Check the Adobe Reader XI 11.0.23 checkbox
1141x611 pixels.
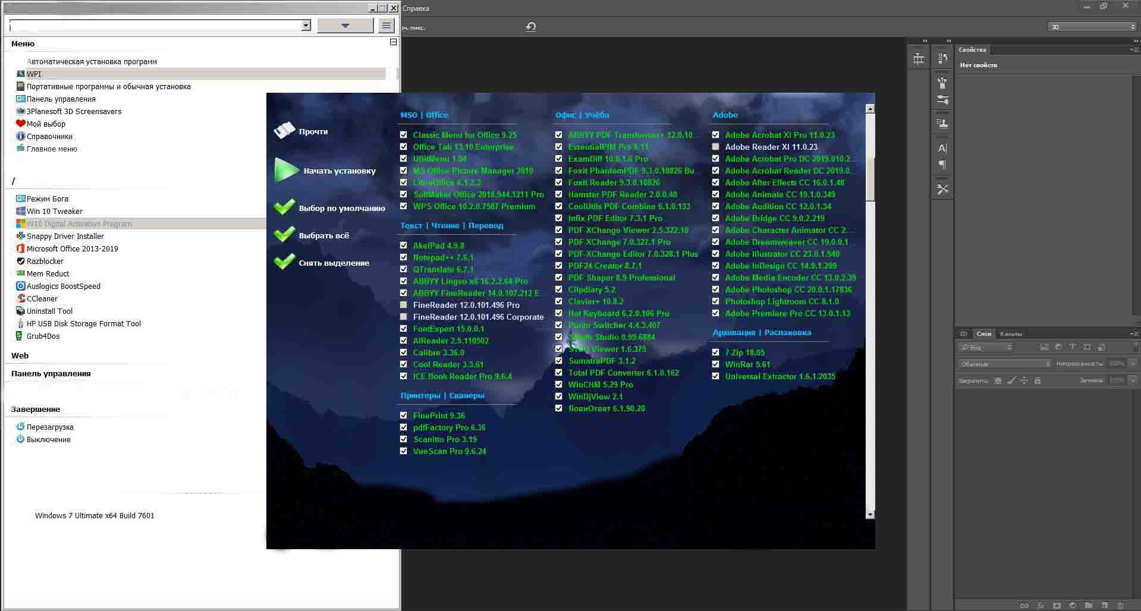click(x=715, y=147)
